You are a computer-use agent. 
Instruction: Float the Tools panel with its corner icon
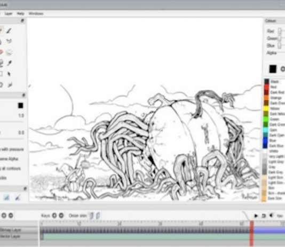22,20
